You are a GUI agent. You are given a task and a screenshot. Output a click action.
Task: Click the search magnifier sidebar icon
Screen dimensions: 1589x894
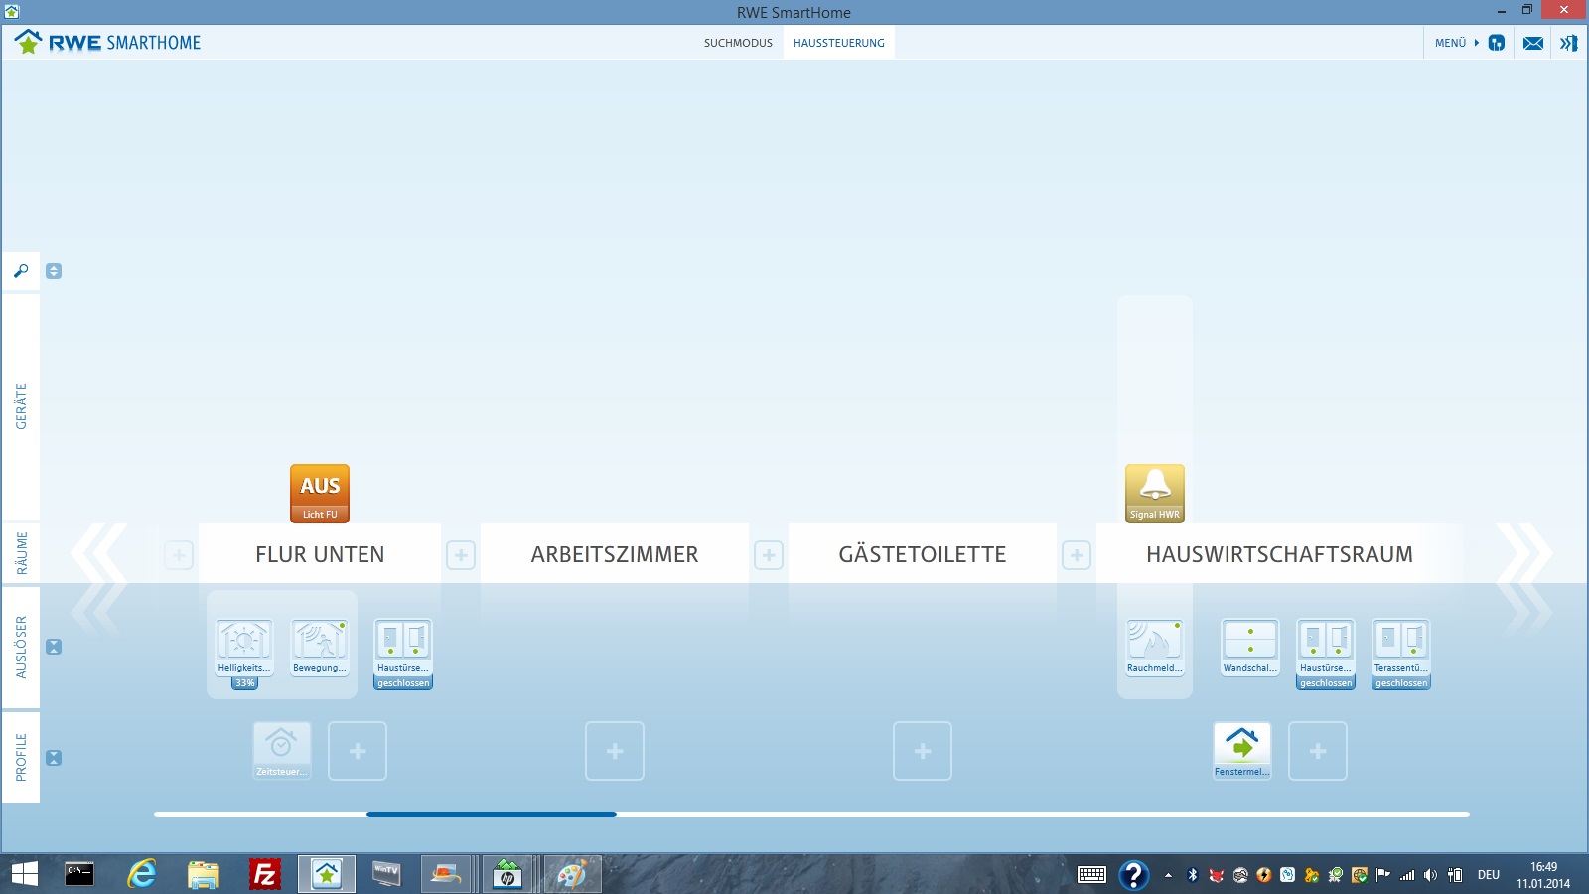coord(21,271)
